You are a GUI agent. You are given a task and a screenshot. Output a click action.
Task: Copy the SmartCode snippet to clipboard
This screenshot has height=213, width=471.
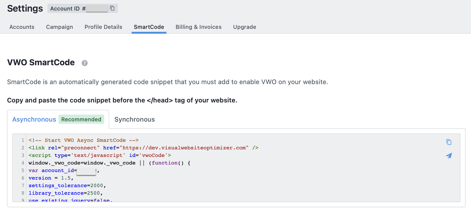[449, 142]
